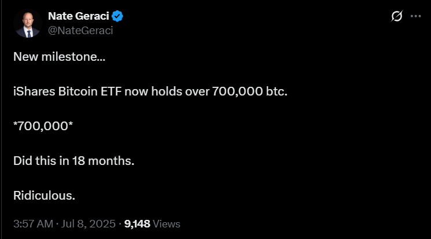431x239 pixels.
Task: Click 'now holds over' in the post
Action: [167, 91]
